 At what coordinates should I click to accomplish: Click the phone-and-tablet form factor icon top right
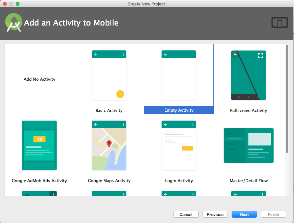[x=279, y=23]
